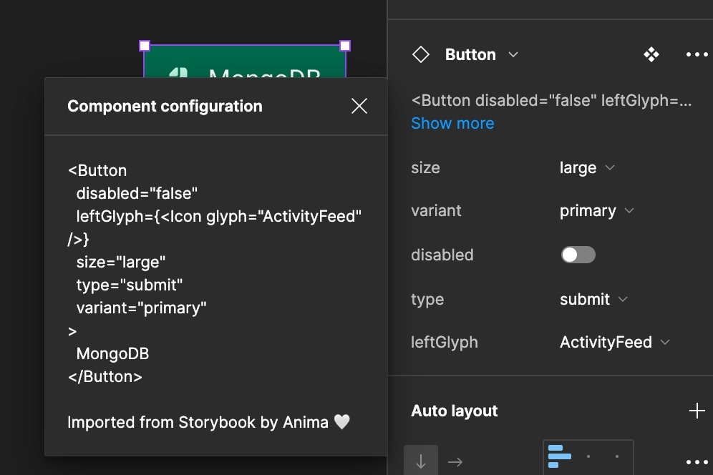Open the size dropdown showing large
The height and width of the screenshot is (475, 713).
point(587,168)
